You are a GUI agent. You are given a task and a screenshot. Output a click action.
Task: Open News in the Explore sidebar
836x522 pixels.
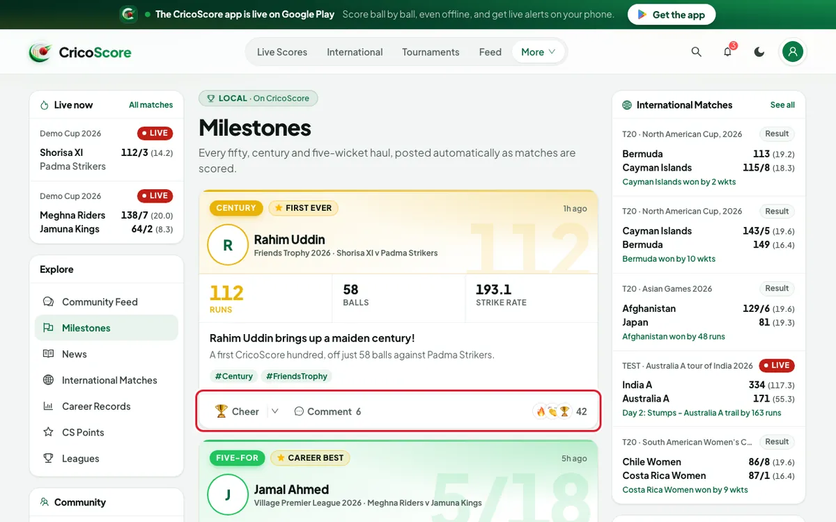click(107, 354)
